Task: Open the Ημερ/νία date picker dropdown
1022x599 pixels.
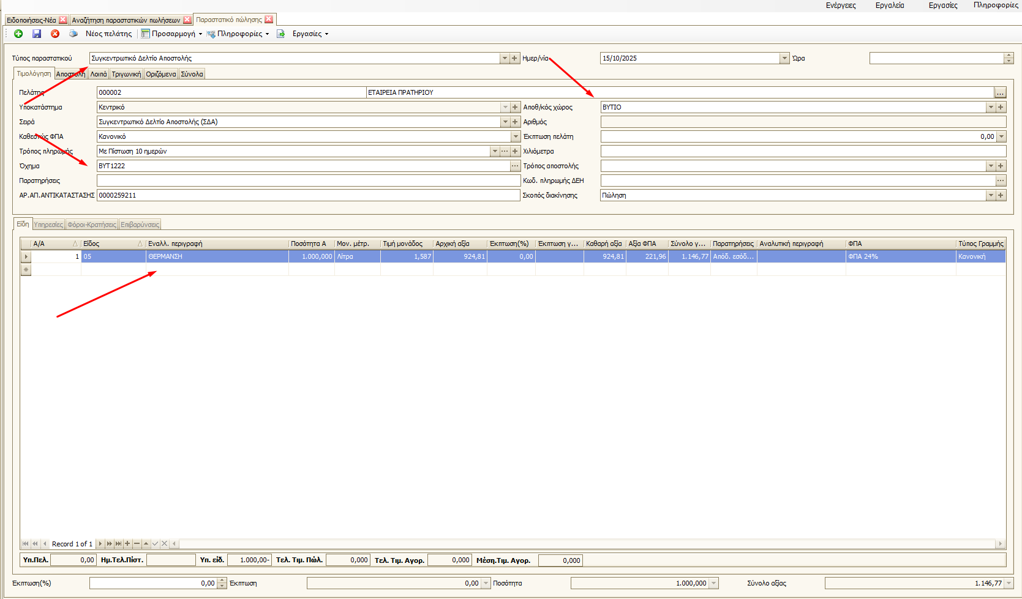Action: coord(784,59)
